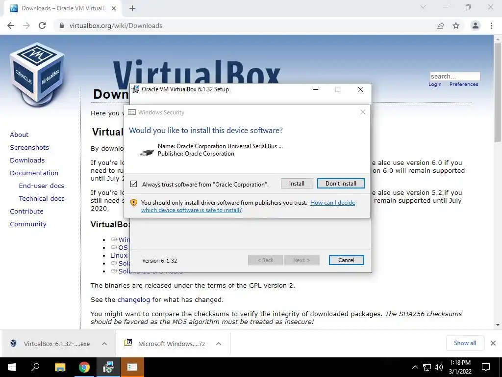Screen dimensions: 502x377
Task: Expand VirtualBox-6.1.32 download options chevron
Action: [104, 344]
